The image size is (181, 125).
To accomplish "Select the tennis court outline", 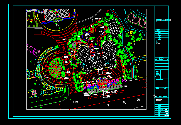I will (x=113, y=27).
